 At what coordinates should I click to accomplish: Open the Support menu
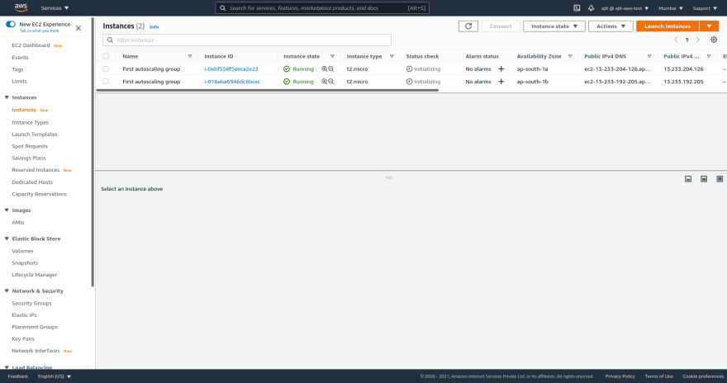tap(705, 8)
